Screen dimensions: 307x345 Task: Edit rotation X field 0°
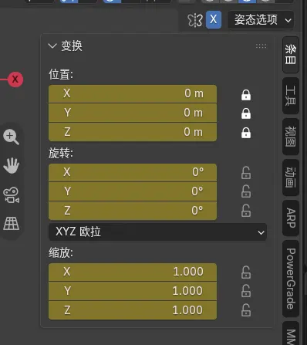click(133, 172)
